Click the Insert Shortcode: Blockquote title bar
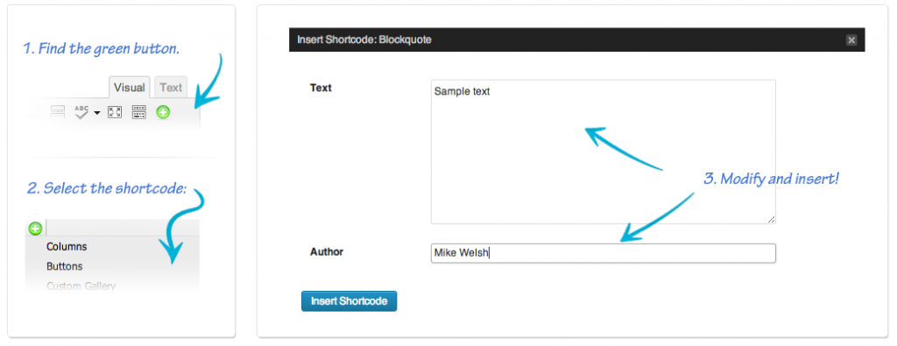 coord(576,40)
